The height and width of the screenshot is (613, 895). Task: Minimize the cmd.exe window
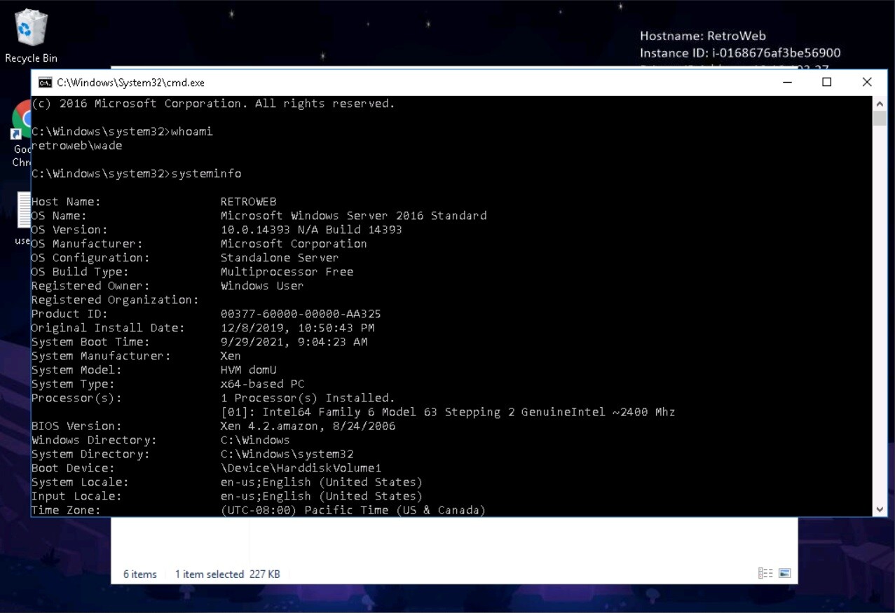point(787,83)
